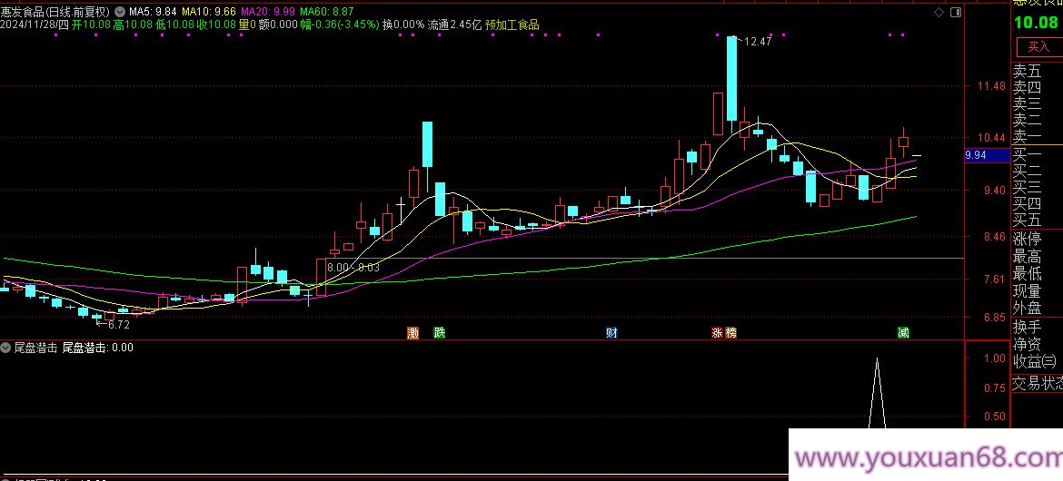Click the green 减 event marker
This screenshot has height=481, width=1063.
coord(903,333)
